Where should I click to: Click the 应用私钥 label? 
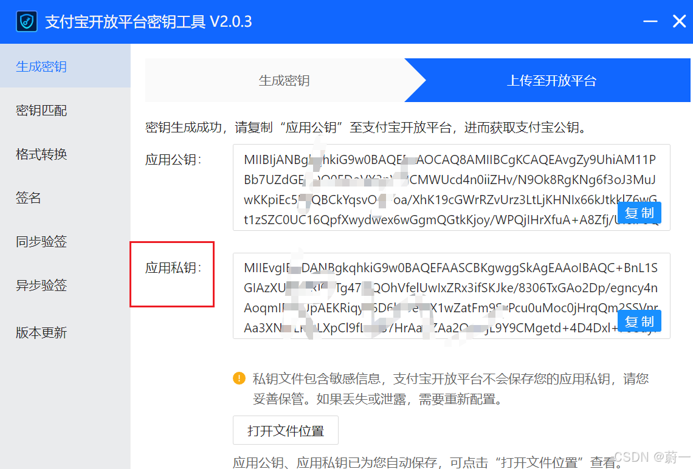click(x=173, y=268)
